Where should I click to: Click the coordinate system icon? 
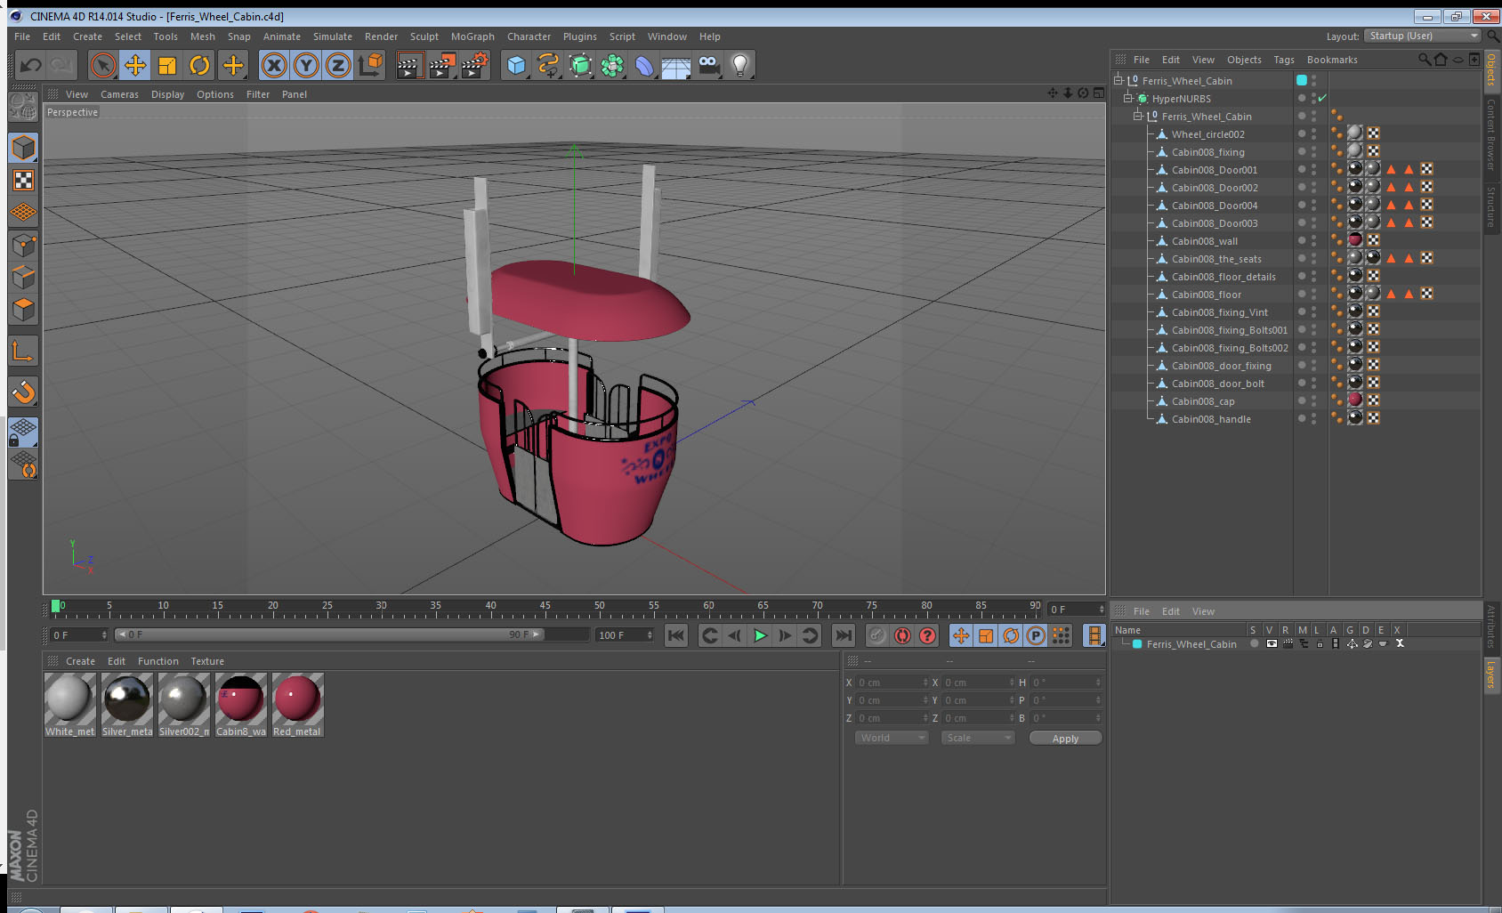(370, 65)
